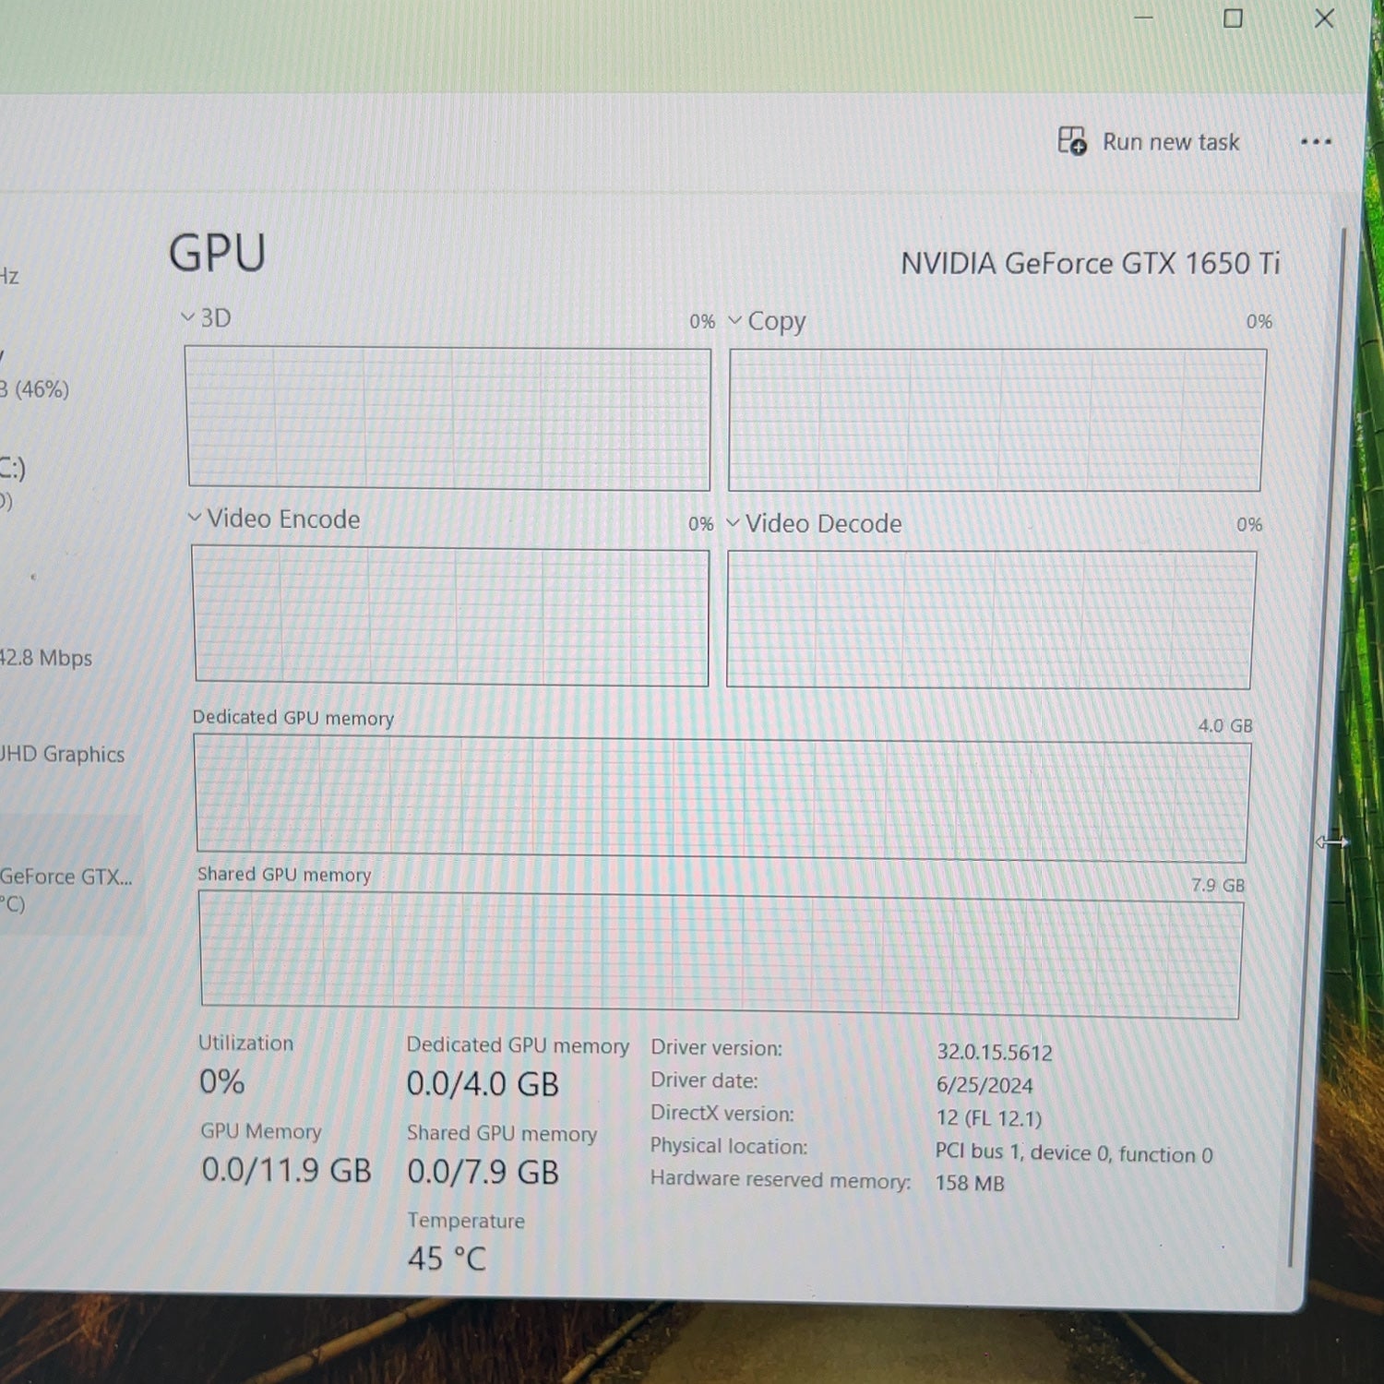This screenshot has width=1384, height=1384.
Task: Select the sidebar entry showing 42.8 Mbps
Action: point(46,658)
